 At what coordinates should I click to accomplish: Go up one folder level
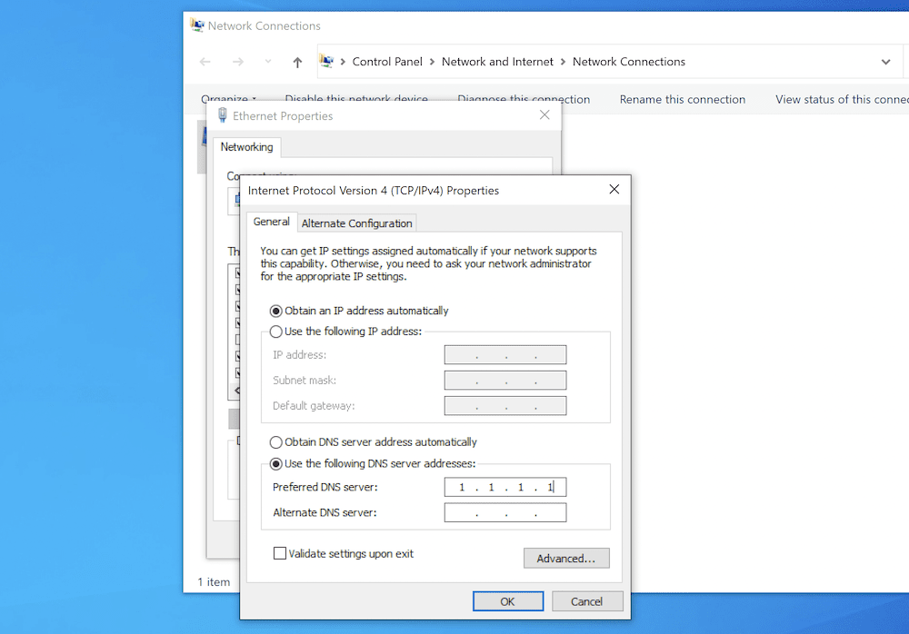[x=297, y=62]
